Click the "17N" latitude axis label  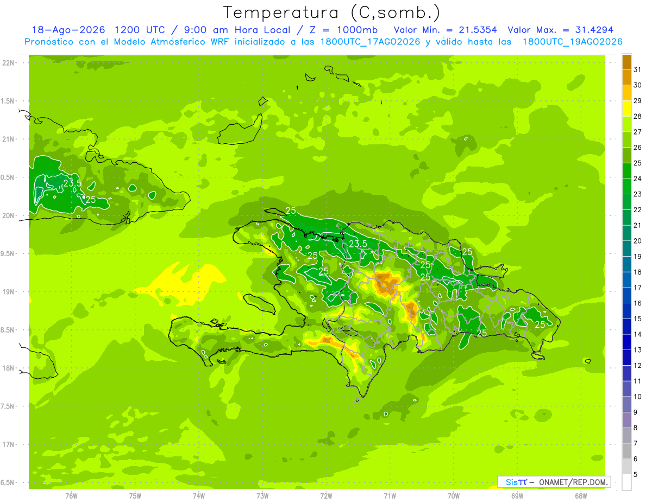point(8,445)
